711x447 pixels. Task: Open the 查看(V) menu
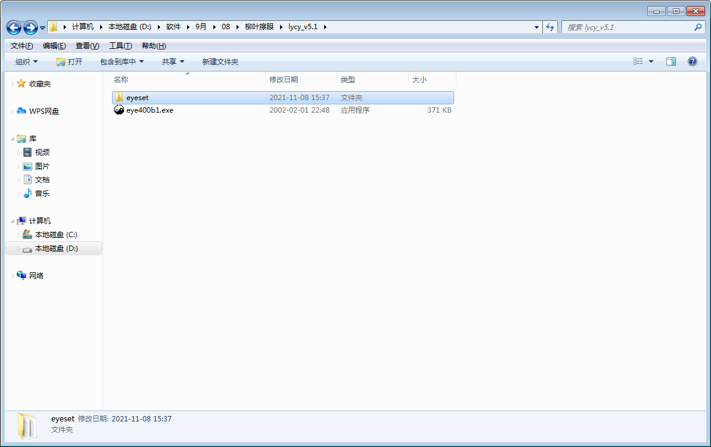click(x=88, y=46)
